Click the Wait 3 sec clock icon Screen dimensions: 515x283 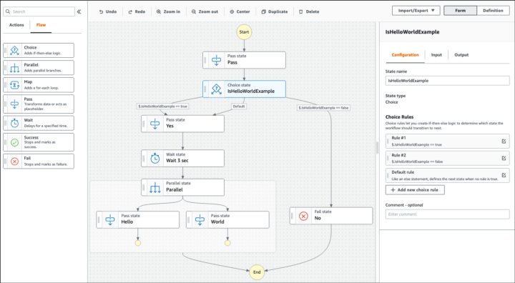[154, 159]
